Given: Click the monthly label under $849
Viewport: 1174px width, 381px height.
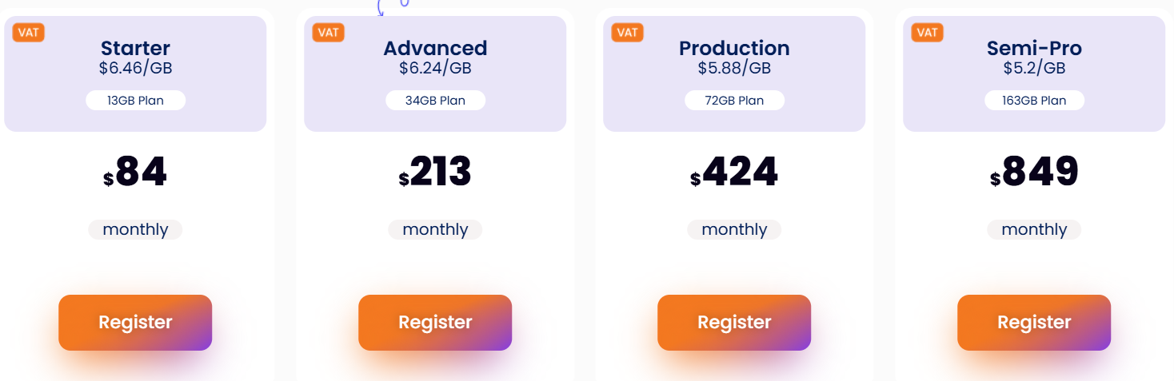Looking at the screenshot, I should [1034, 230].
